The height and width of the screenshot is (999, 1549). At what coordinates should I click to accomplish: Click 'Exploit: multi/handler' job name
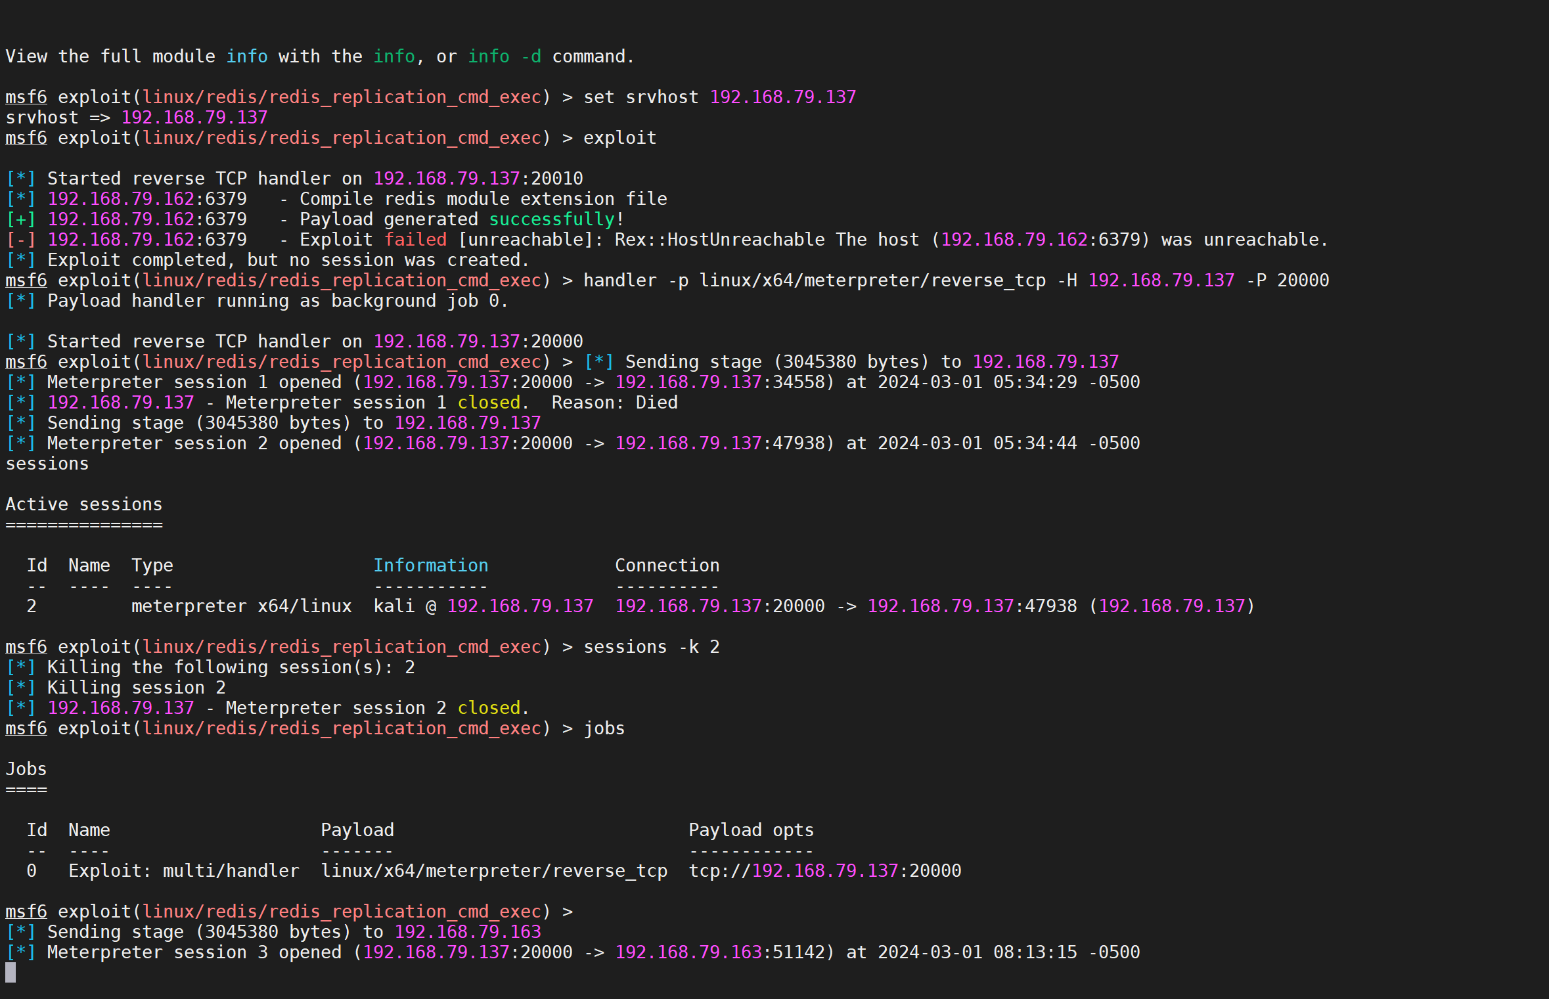pyautogui.click(x=183, y=871)
